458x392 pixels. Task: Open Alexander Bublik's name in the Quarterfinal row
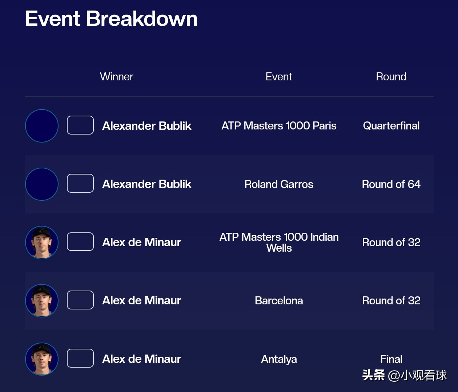click(146, 126)
